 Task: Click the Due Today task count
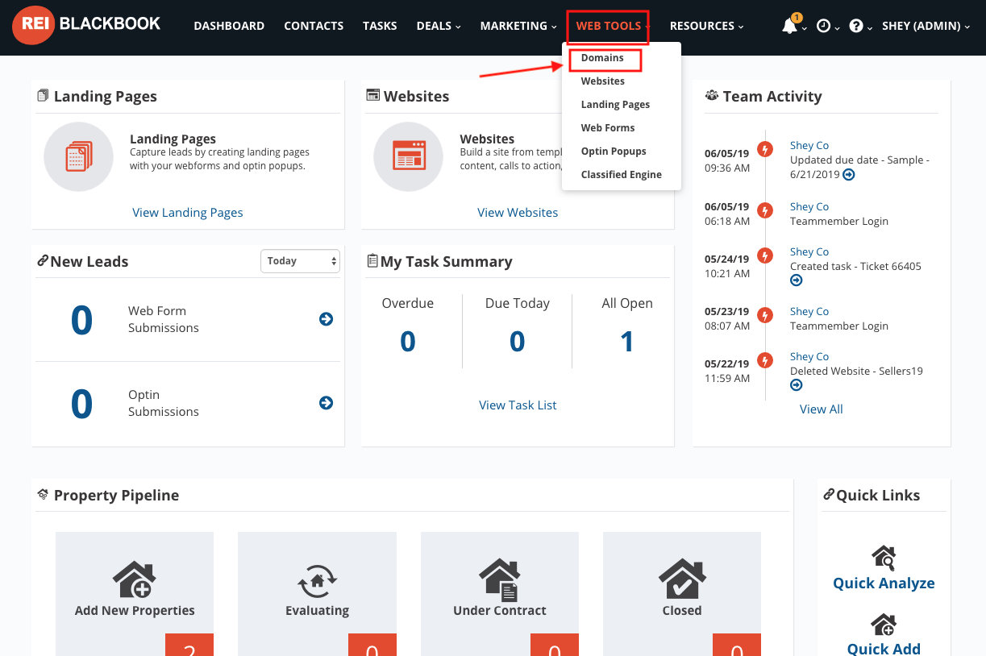(518, 342)
